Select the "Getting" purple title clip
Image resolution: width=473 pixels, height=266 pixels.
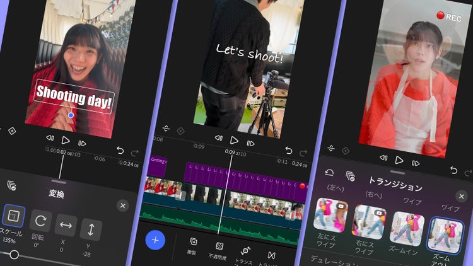(x=158, y=165)
